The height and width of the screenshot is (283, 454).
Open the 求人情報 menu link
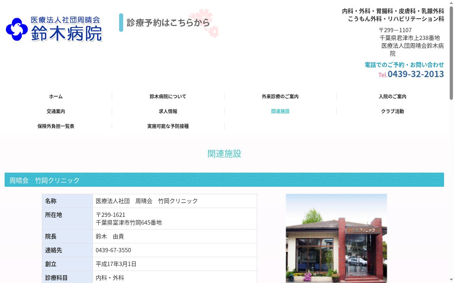[x=168, y=111]
